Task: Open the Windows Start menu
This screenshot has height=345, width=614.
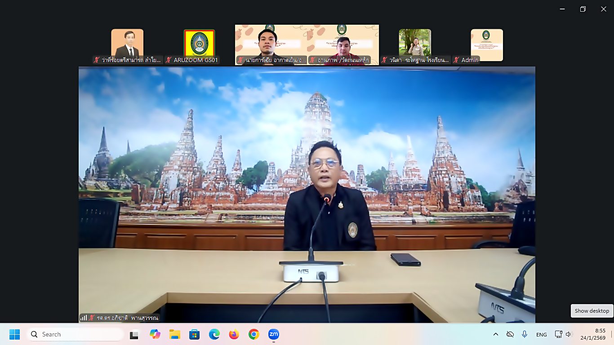Action: pos(14,334)
